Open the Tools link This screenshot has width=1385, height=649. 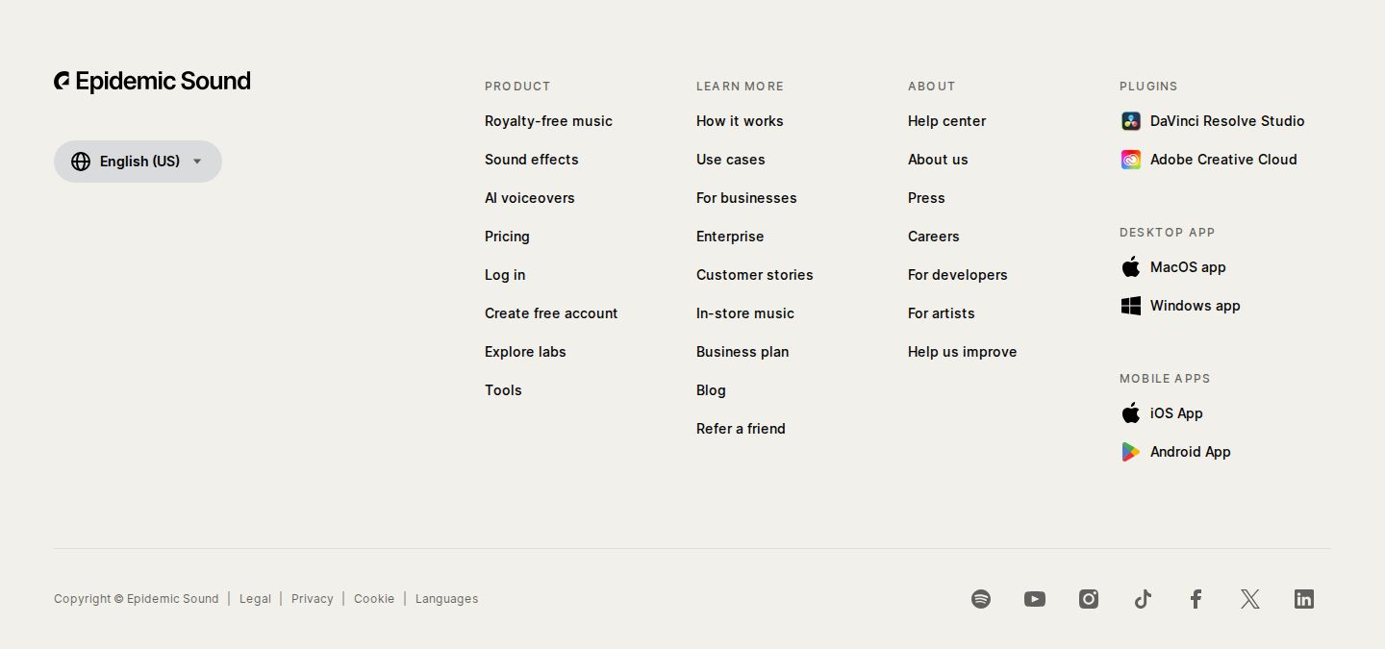point(503,390)
